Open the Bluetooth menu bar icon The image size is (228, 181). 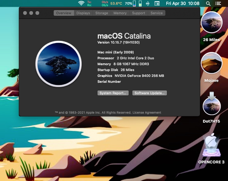pyautogui.click(x=147, y=3)
